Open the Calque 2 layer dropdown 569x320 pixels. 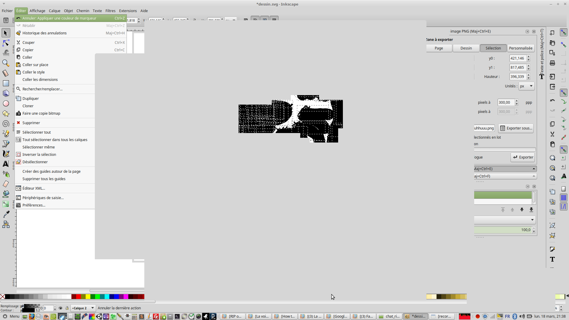coord(83,308)
